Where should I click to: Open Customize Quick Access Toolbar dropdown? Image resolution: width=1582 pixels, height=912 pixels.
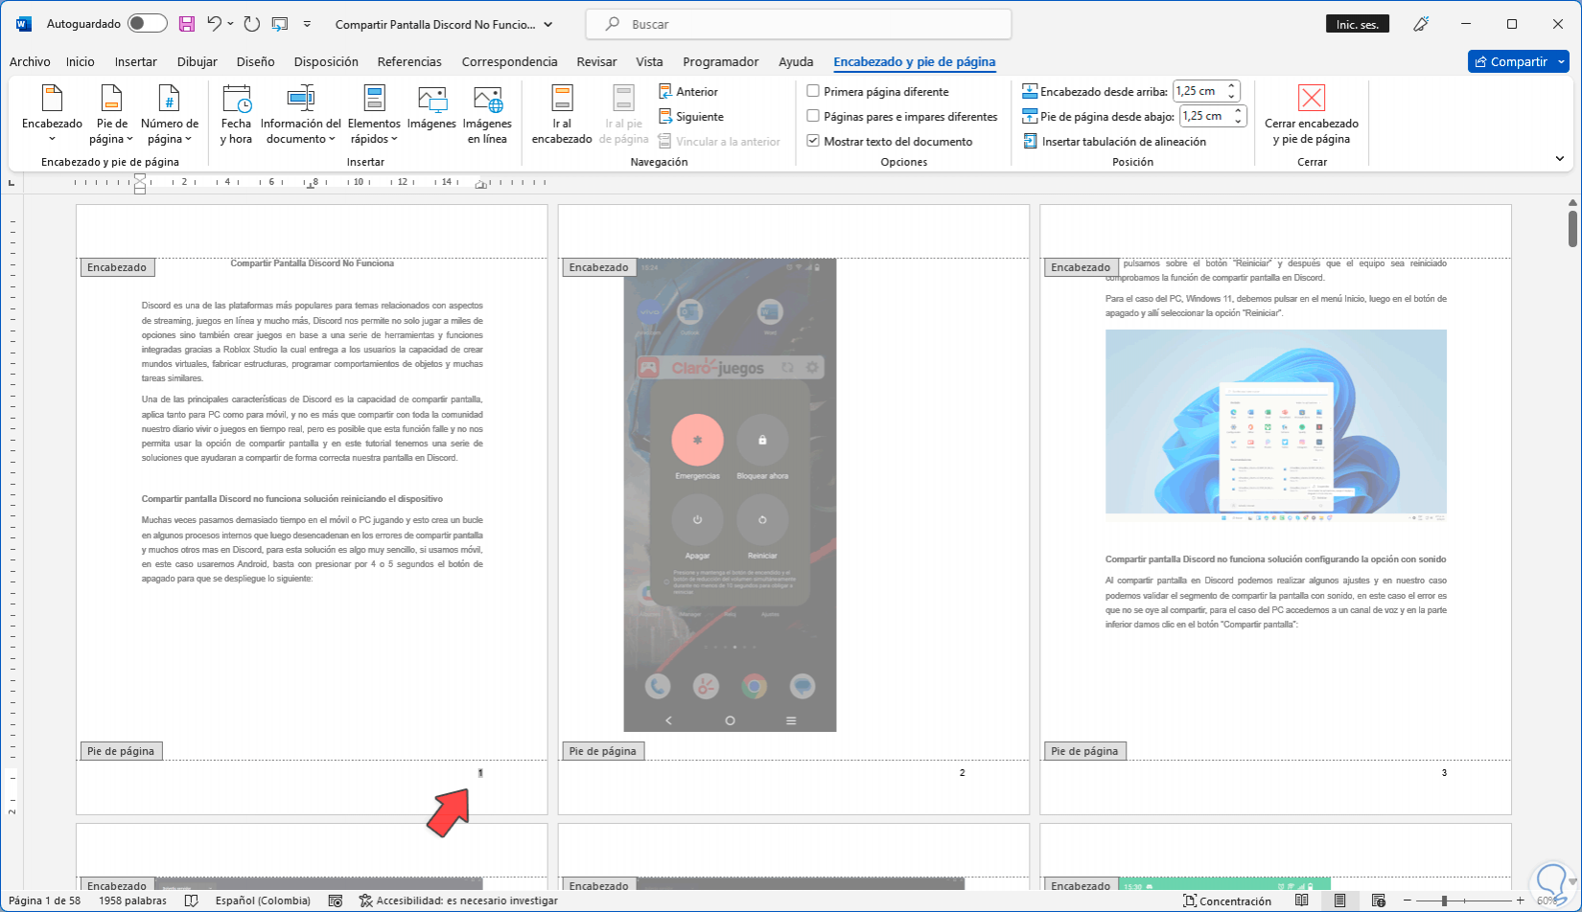307,24
